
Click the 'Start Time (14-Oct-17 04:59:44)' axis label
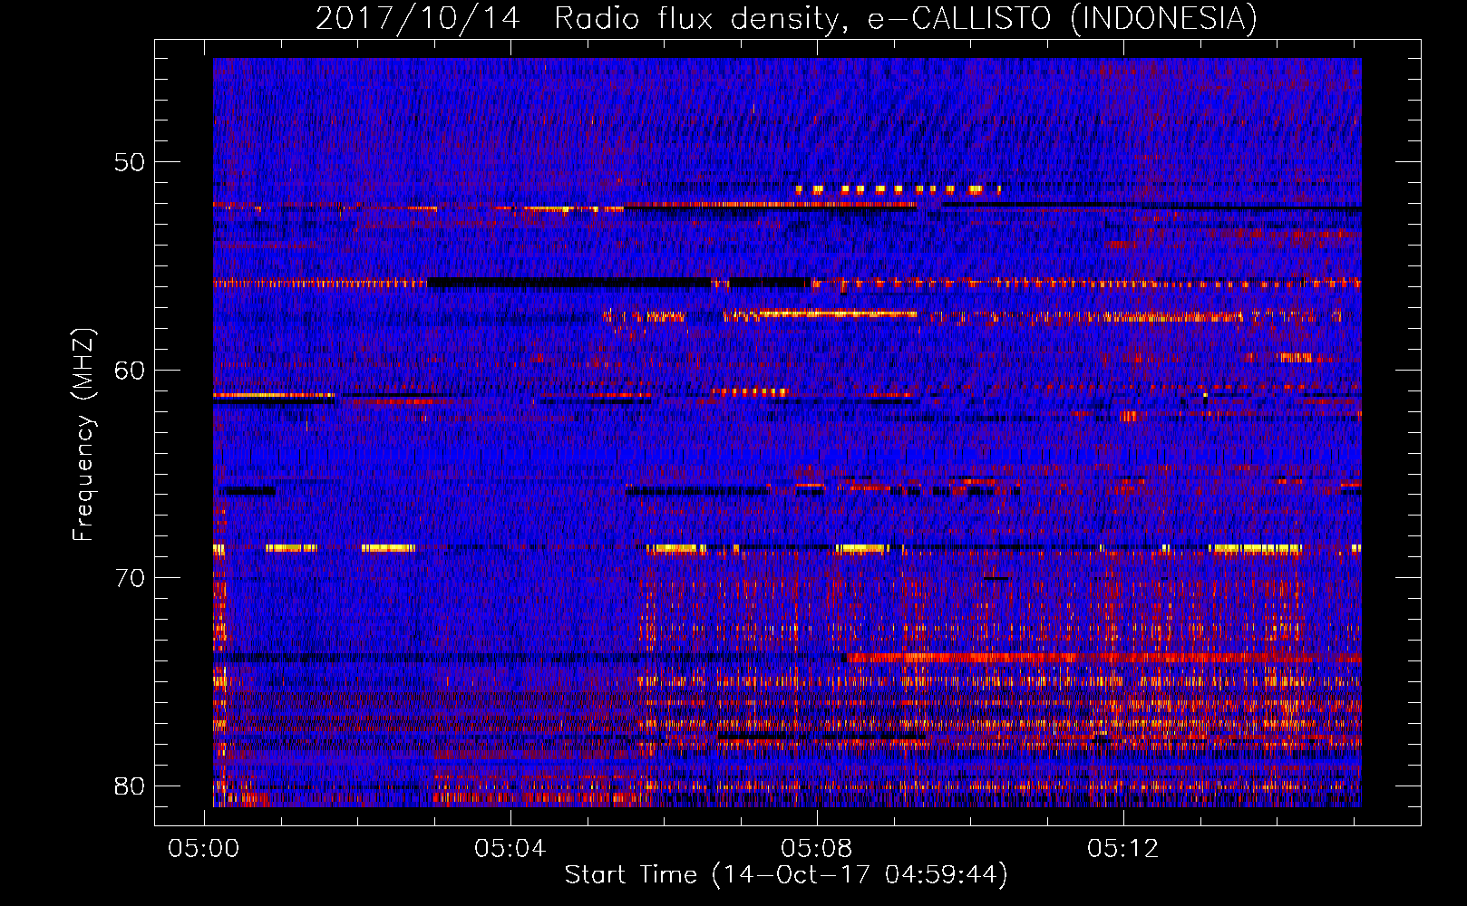[786, 875]
